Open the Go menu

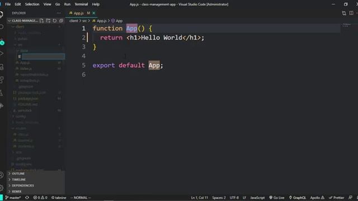click(58, 4)
